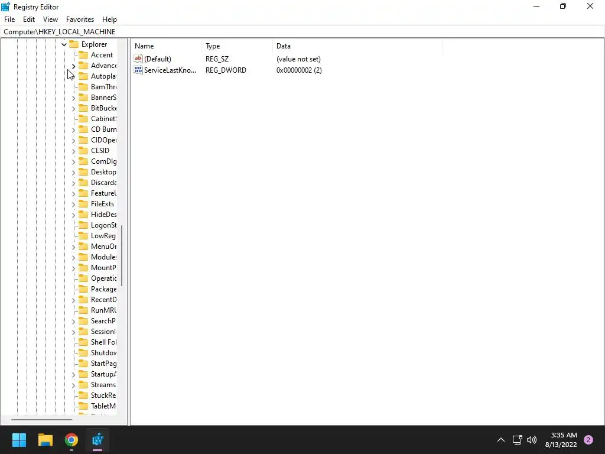Click the Type column header
Image resolution: width=605 pixels, height=454 pixels.
237,46
